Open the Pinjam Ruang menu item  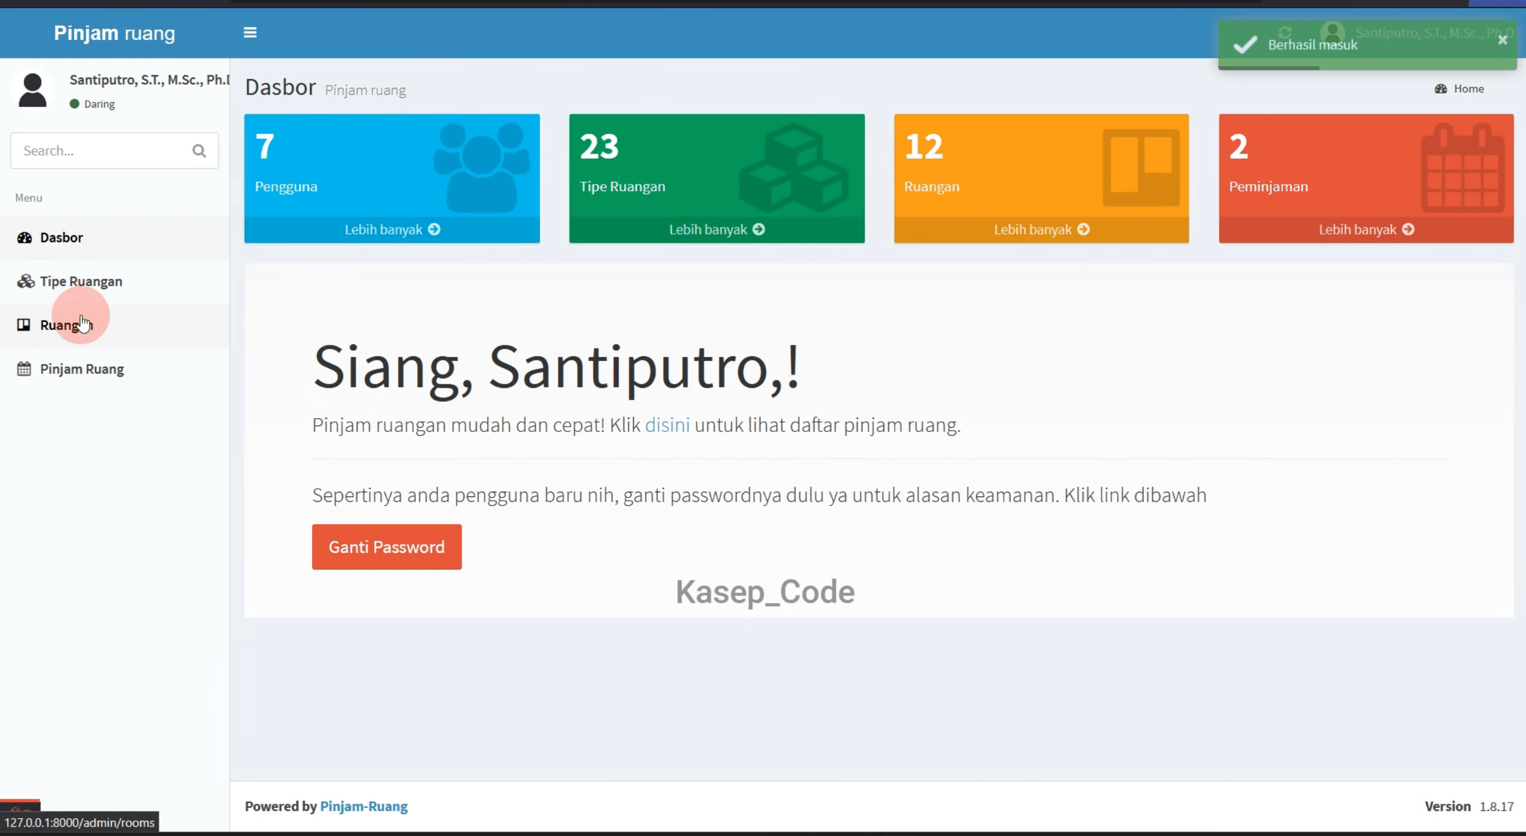click(x=115, y=369)
